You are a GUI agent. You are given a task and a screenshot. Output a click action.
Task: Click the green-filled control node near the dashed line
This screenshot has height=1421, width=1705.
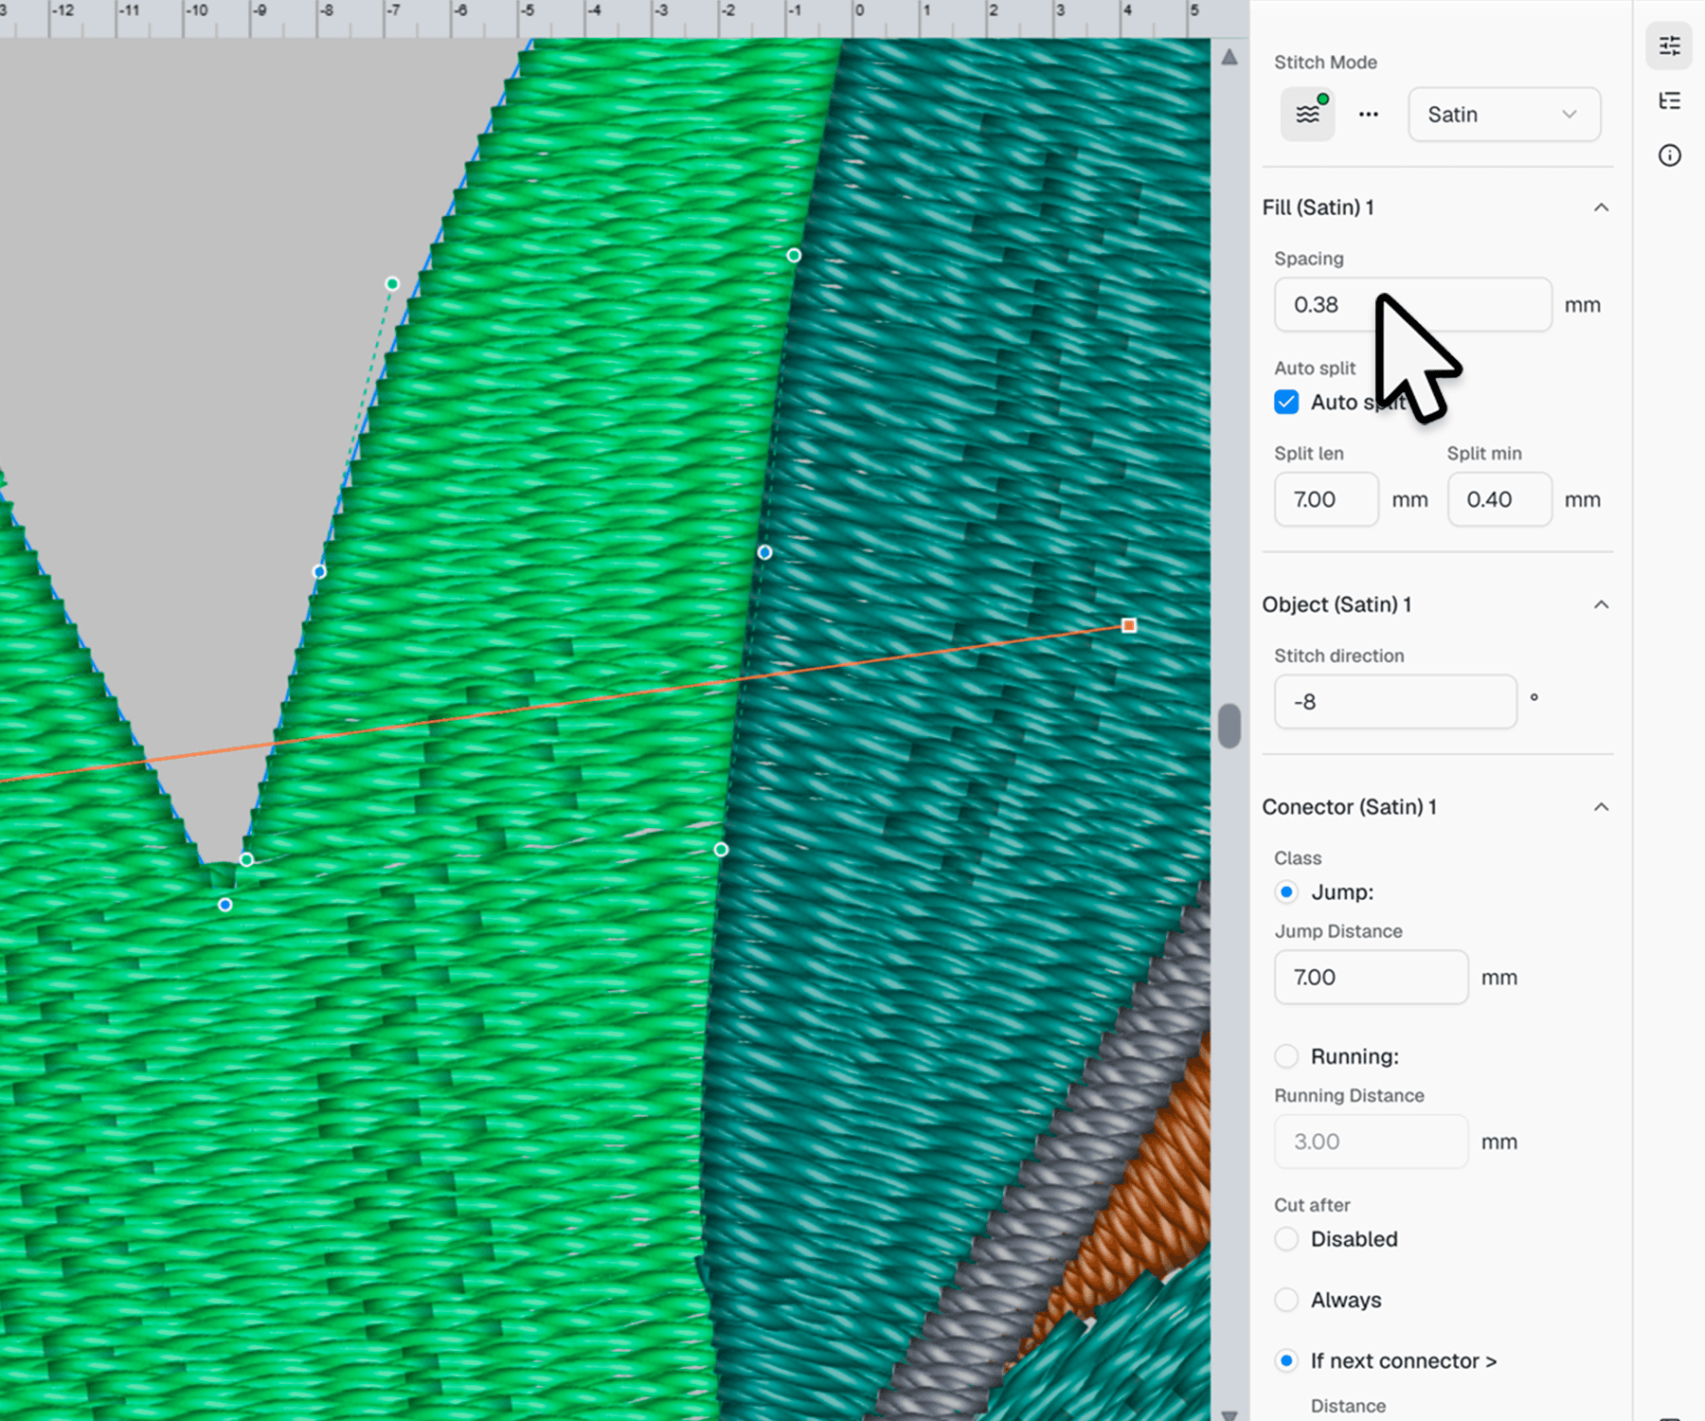pyautogui.click(x=392, y=283)
